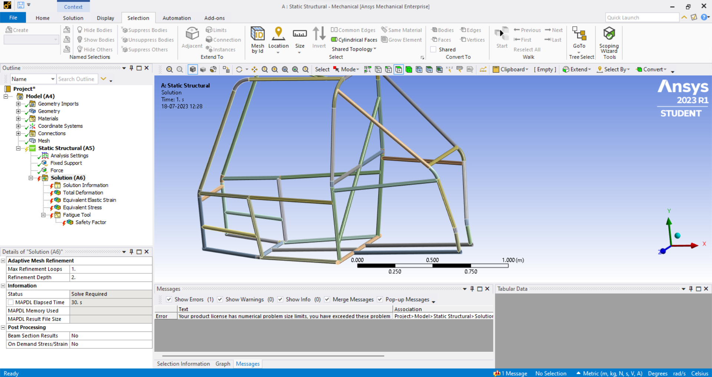
Task: Collapse the Fatigue Tool tree node
Action: click(x=43, y=215)
